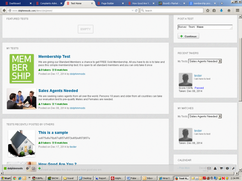Open the shopping cart icon in member toolbar
Viewport: 242px width, 181px height.
(221, 168)
